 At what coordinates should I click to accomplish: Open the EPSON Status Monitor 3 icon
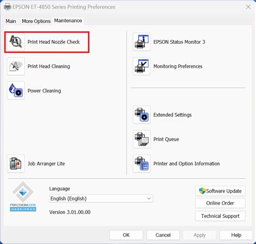(x=142, y=42)
